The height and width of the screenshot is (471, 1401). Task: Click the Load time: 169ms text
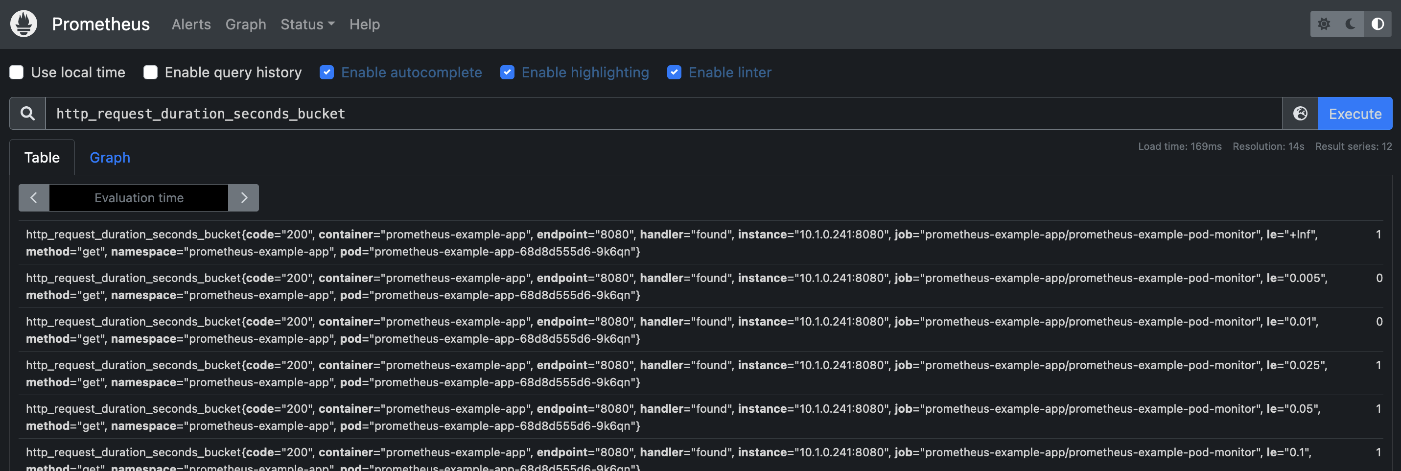coord(1180,146)
